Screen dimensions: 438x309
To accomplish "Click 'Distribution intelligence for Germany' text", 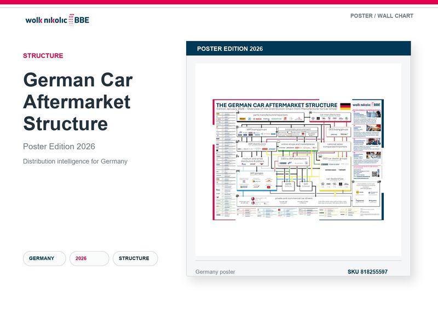I will pyautogui.click(x=75, y=161).
